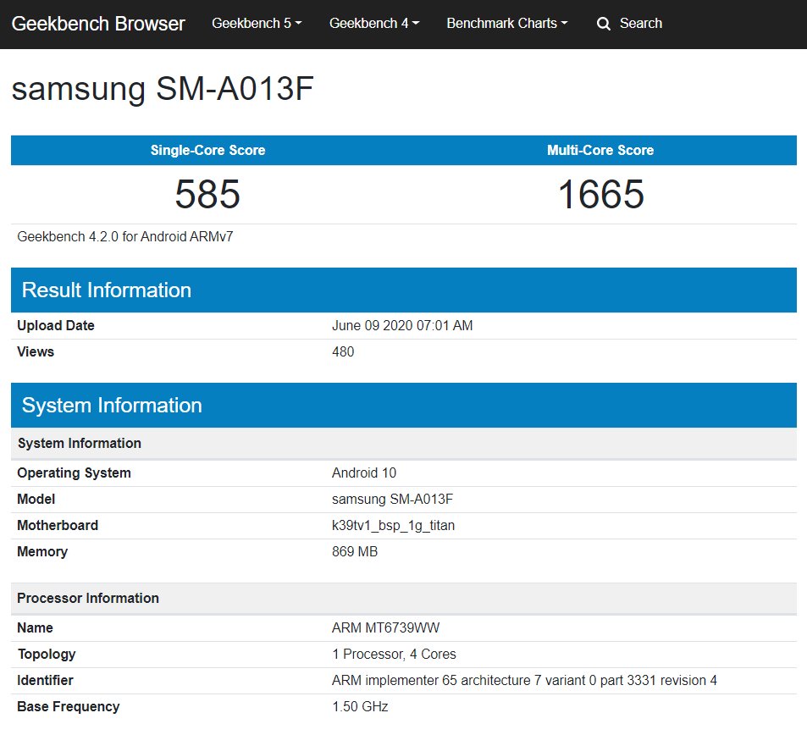Click the Base Frequency label
807x735 pixels.
point(69,707)
